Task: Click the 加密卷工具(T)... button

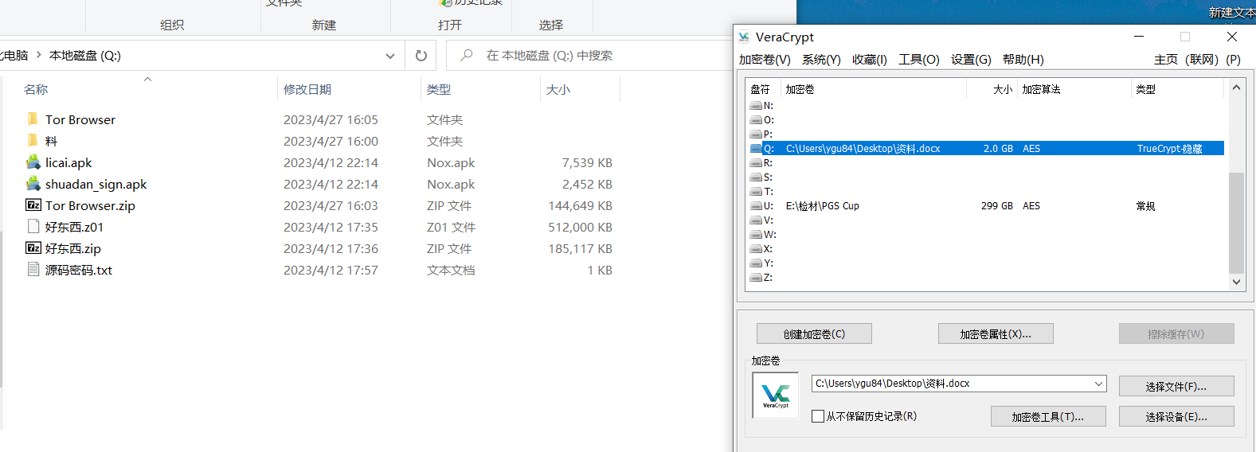Action: point(1048,417)
